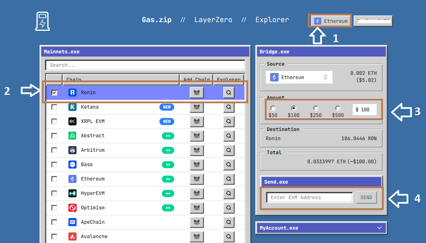
Task: Open the Source chain Ethereum dropdown
Action: 299,77
